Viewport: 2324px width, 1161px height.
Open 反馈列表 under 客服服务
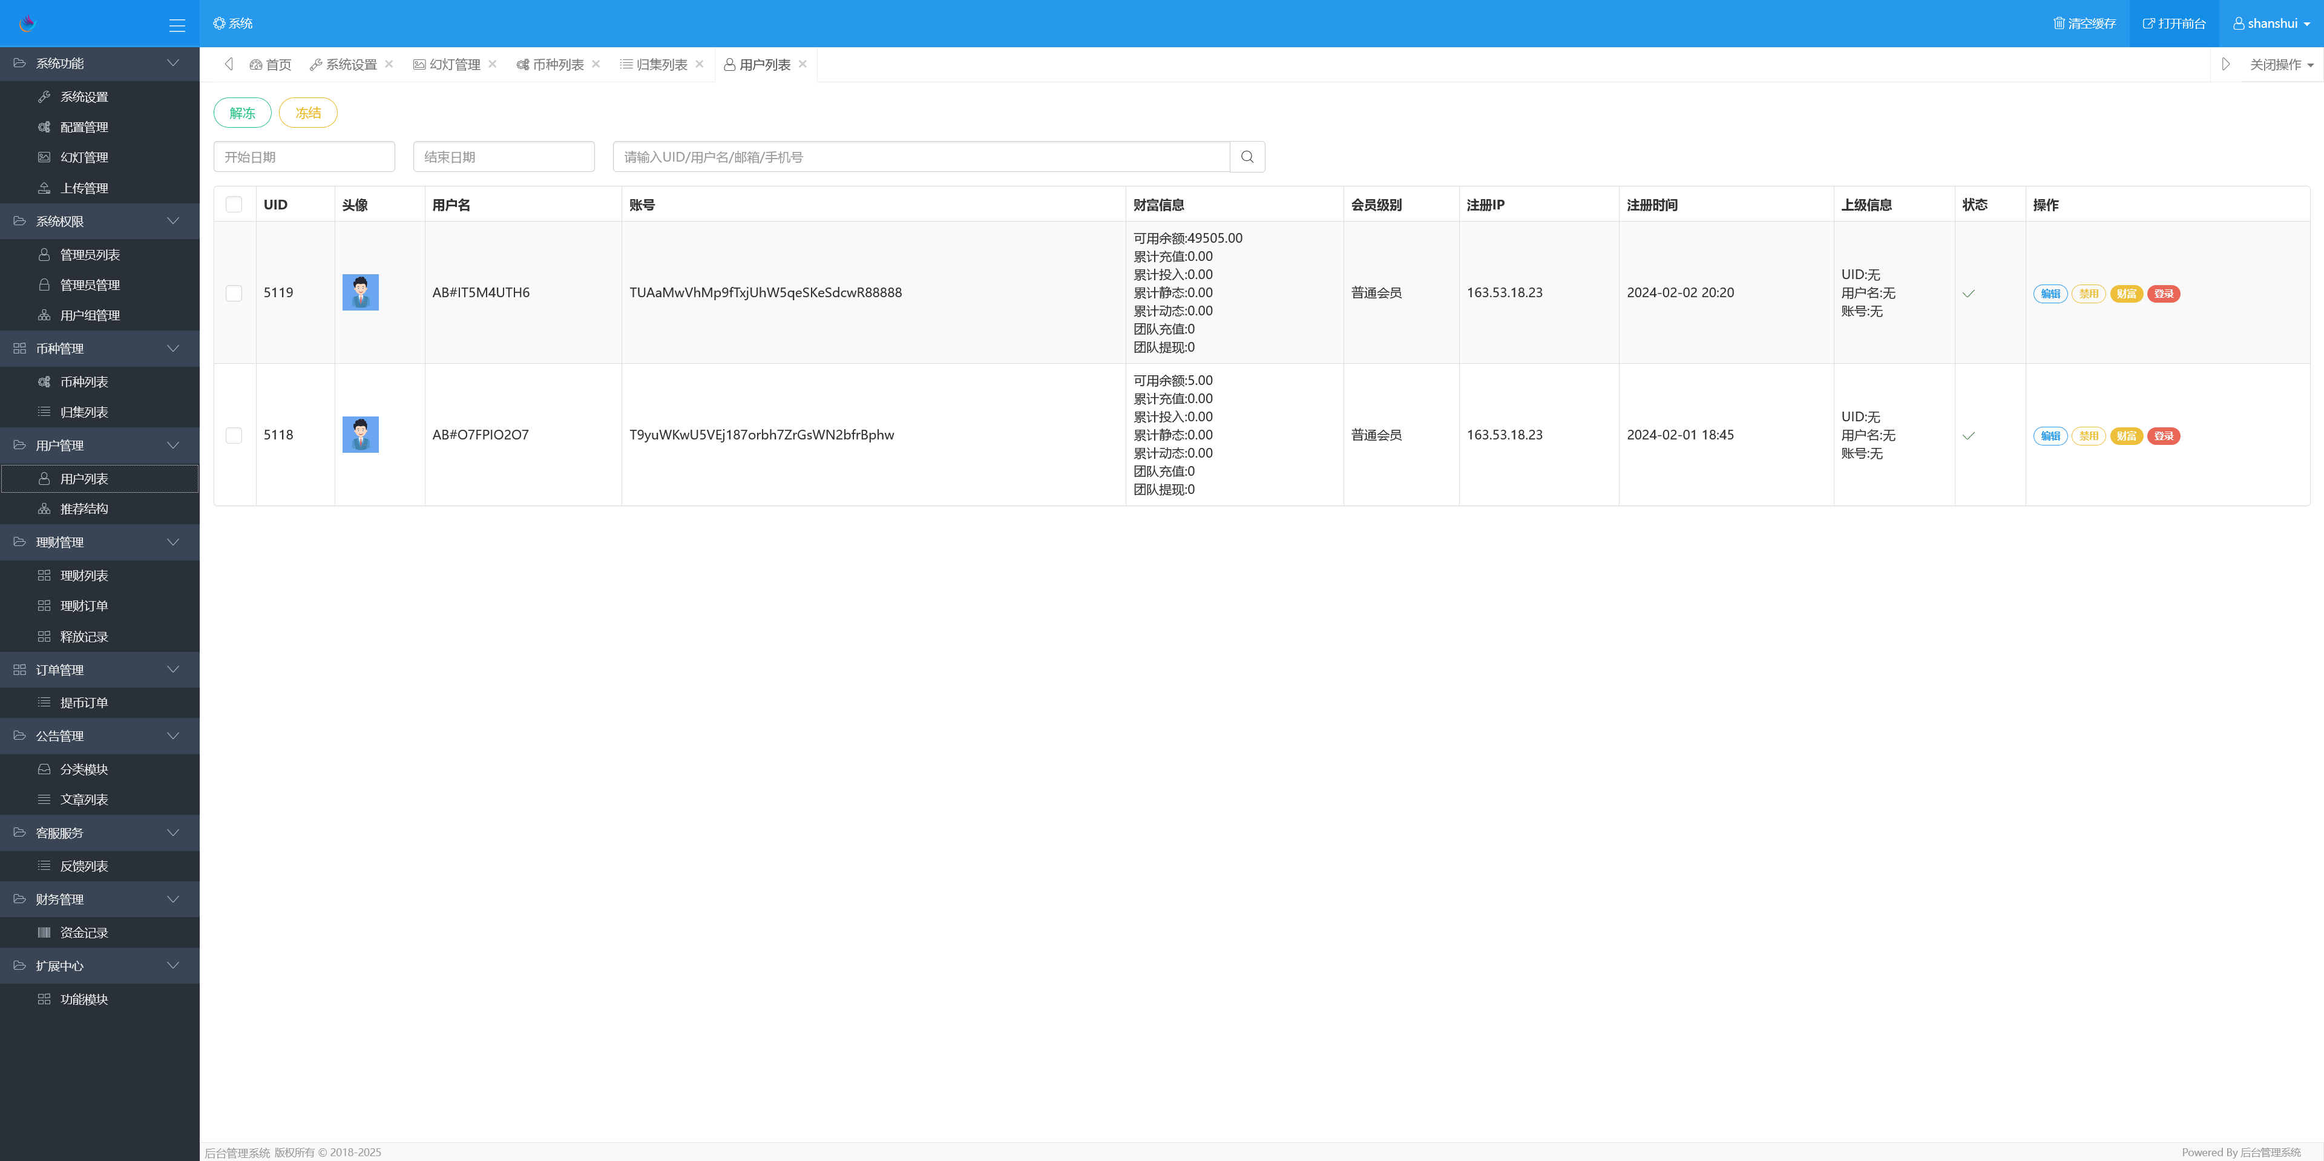(83, 865)
